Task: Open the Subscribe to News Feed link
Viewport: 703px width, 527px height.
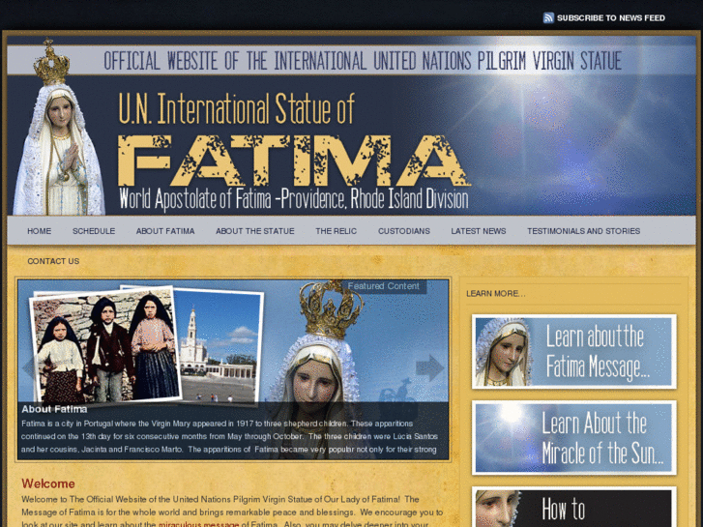Action: click(x=610, y=18)
